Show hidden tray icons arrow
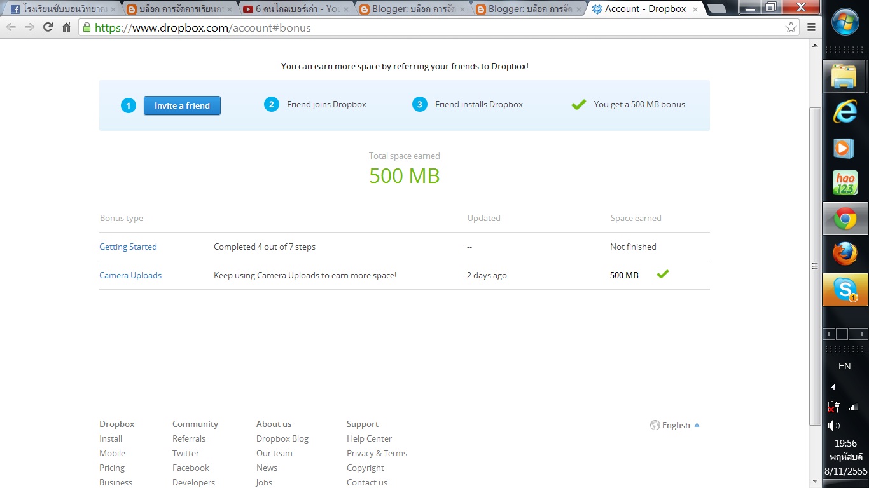 (833, 387)
